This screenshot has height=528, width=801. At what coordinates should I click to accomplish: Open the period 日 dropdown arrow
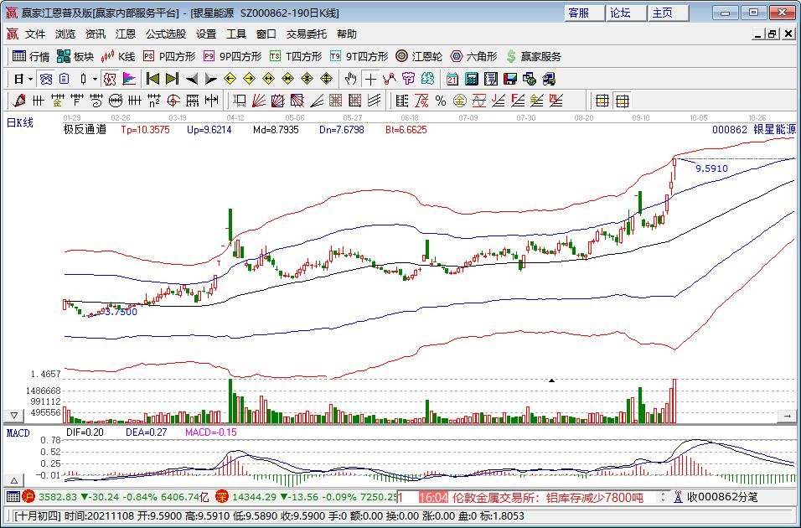pyautogui.click(x=31, y=80)
